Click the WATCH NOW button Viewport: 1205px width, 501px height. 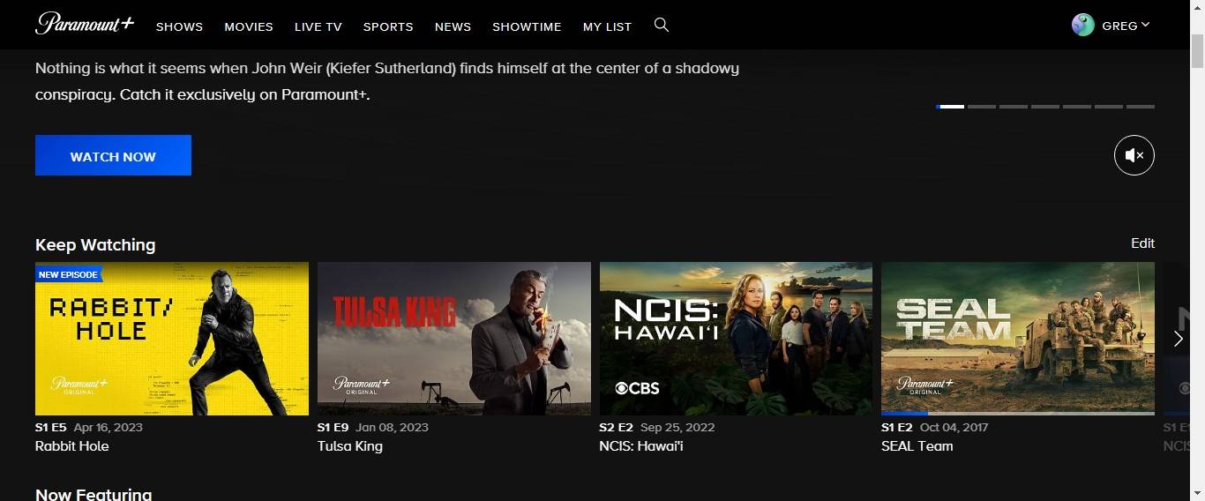[113, 155]
